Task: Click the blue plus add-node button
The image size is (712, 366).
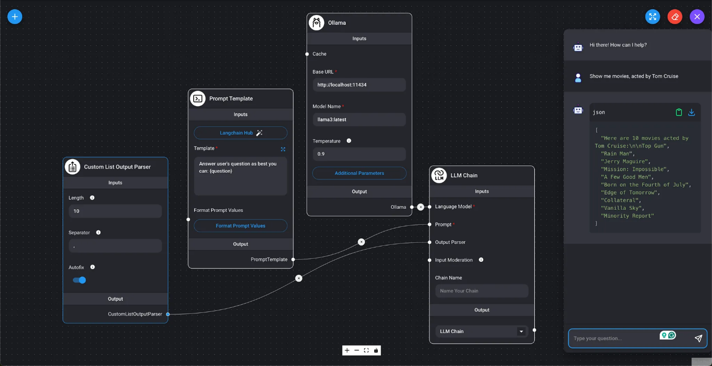Action: tap(14, 16)
